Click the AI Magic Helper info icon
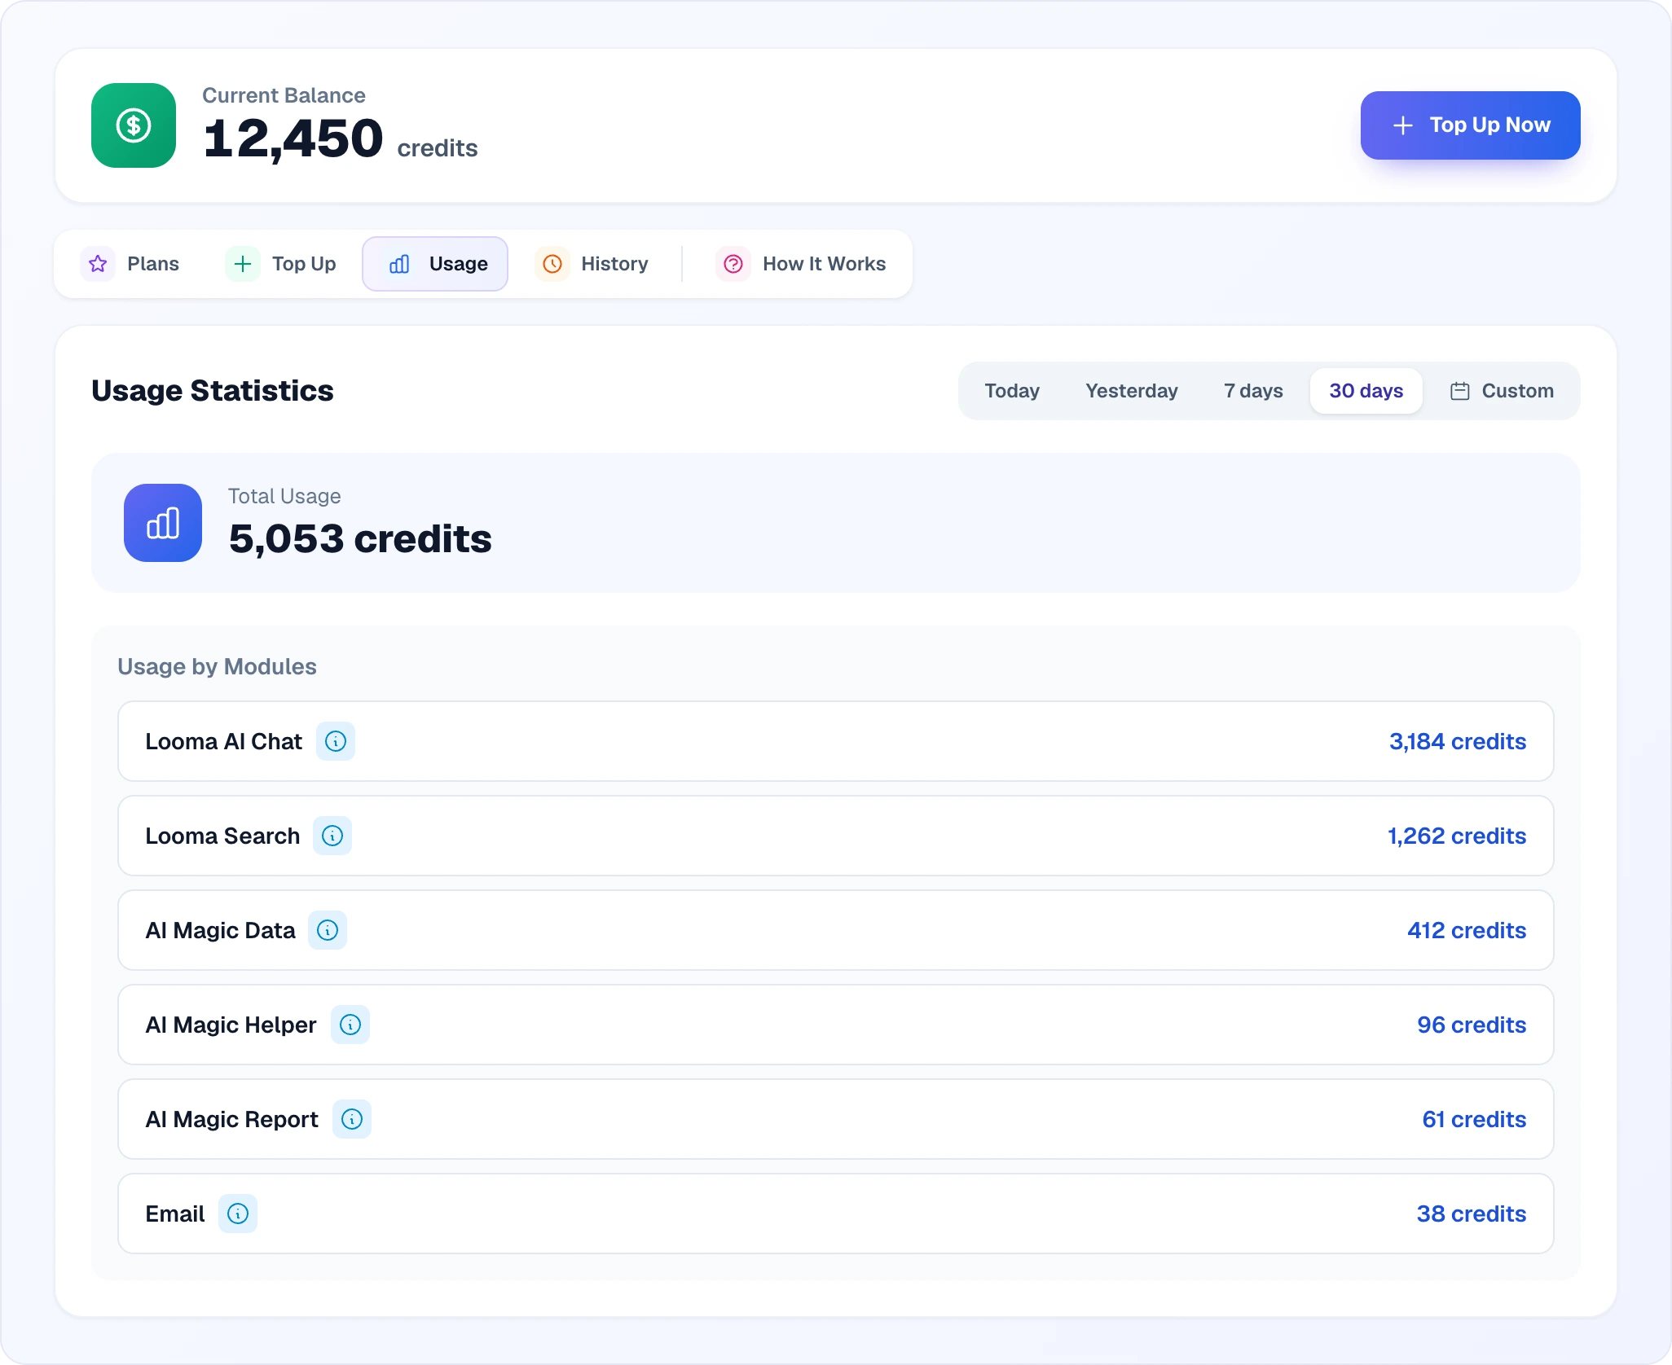The height and width of the screenshot is (1365, 1672). [x=350, y=1025]
